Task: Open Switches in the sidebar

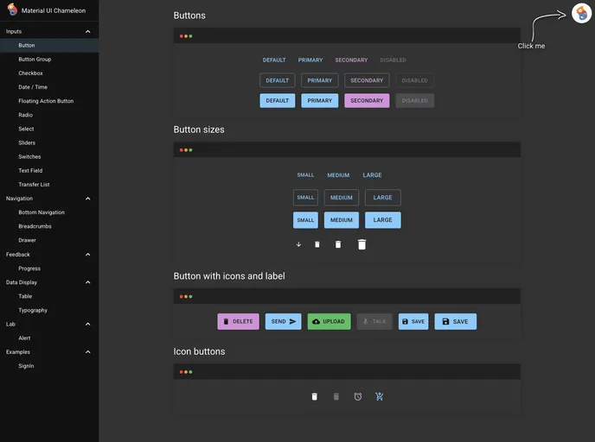Action: coord(49,157)
